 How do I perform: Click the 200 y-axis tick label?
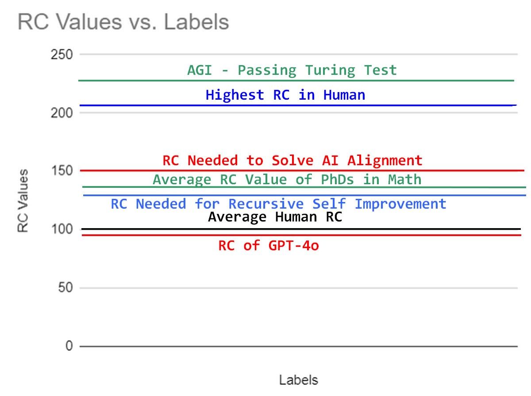click(62, 113)
